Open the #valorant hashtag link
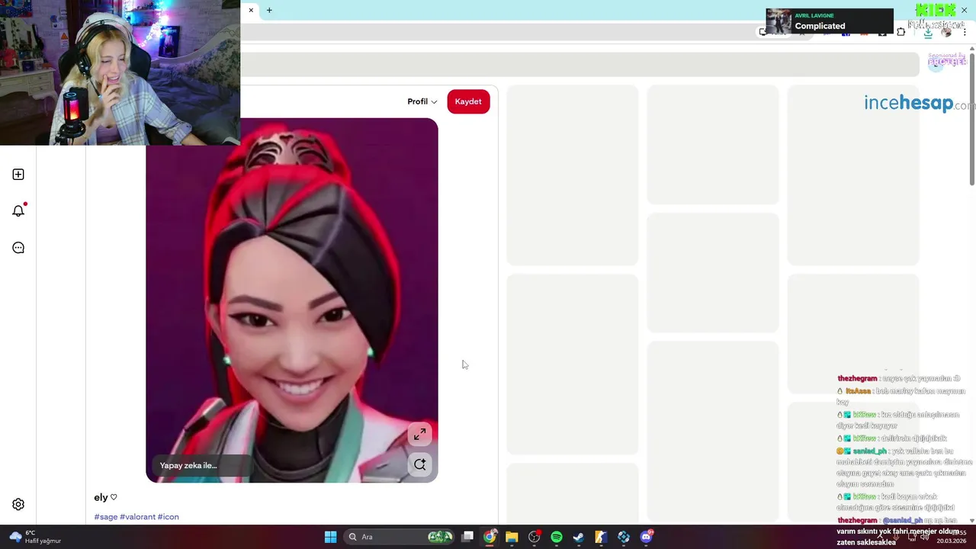The height and width of the screenshot is (549, 976). click(137, 517)
